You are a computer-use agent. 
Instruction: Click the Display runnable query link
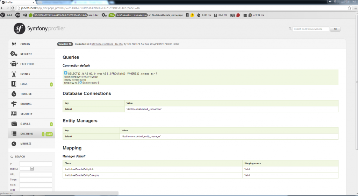[x=75, y=80]
